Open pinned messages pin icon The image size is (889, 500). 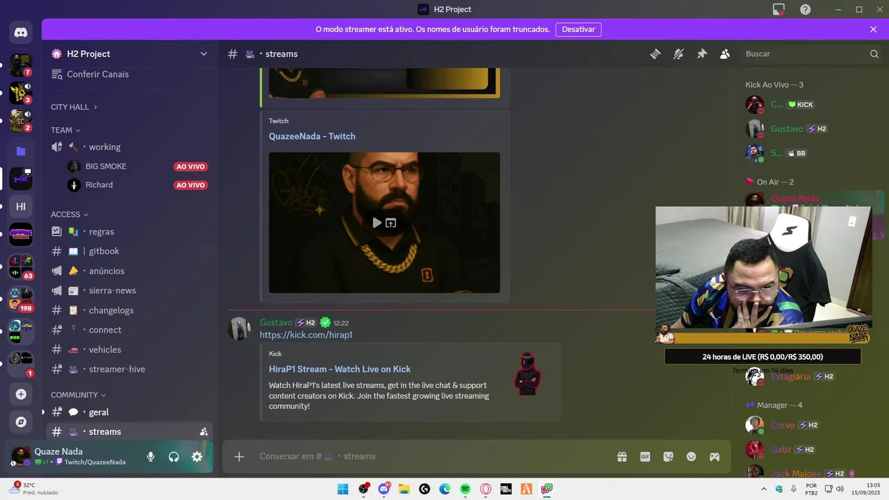click(x=701, y=54)
